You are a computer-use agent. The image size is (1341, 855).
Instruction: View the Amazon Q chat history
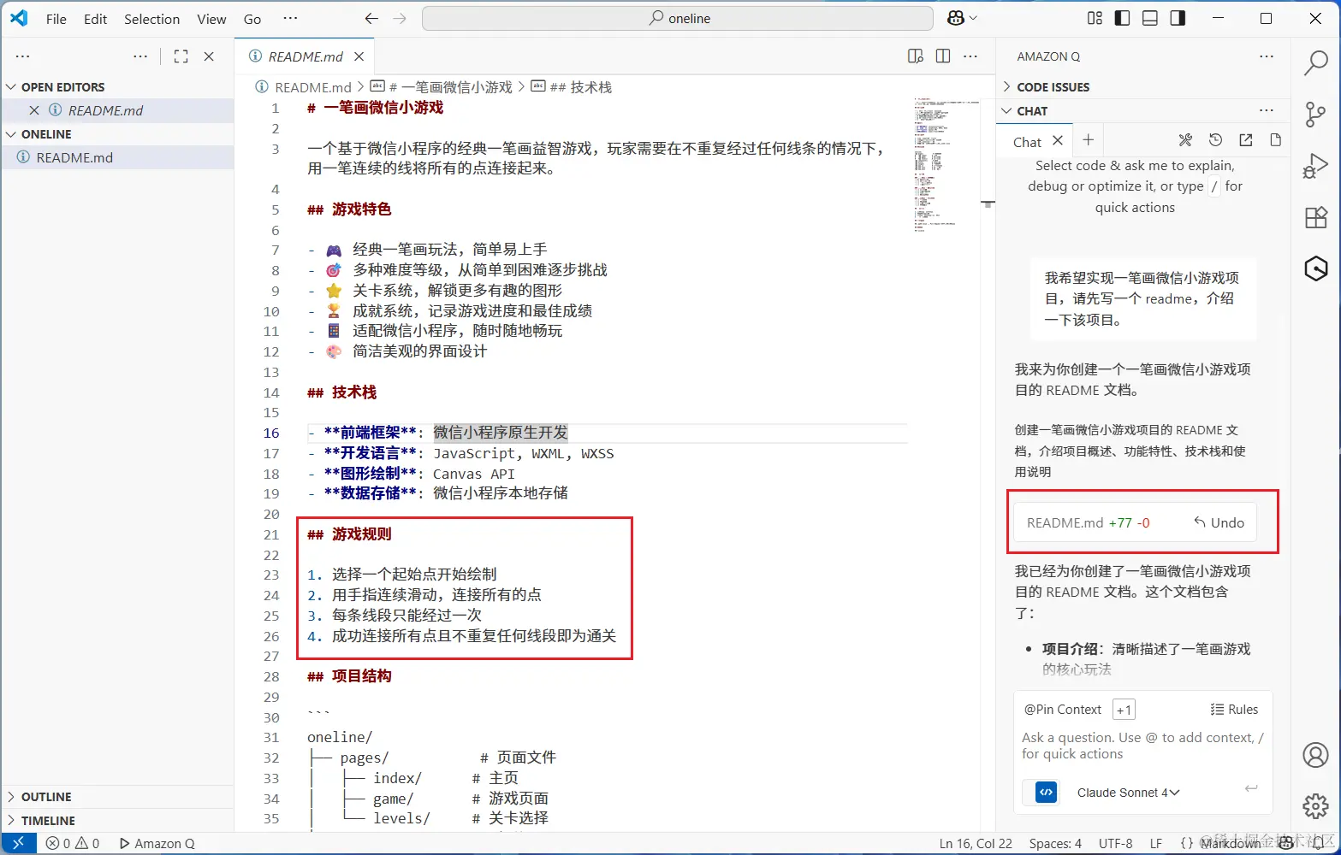pyautogui.click(x=1215, y=140)
